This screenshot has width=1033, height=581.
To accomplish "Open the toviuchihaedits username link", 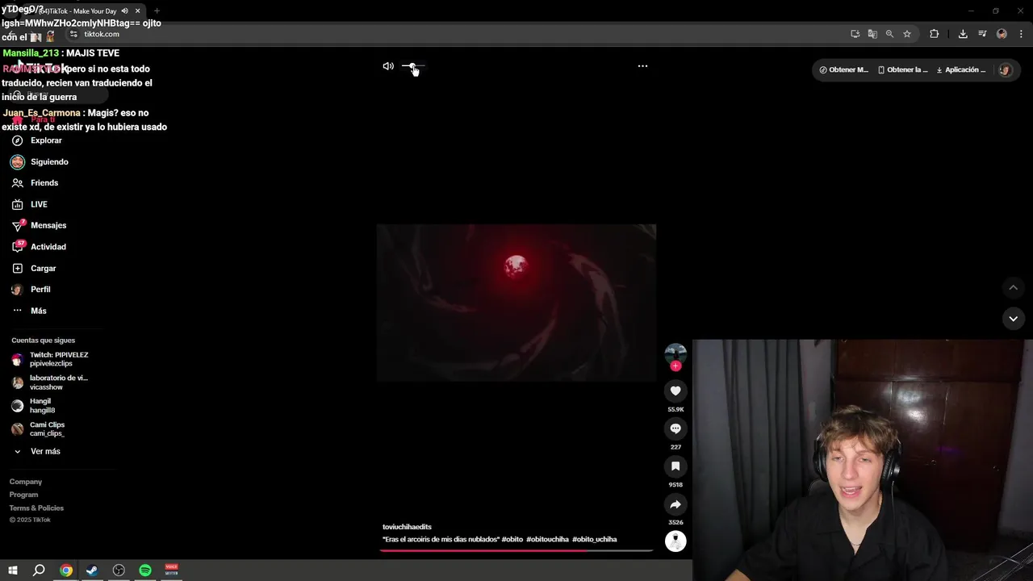I will pyautogui.click(x=407, y=527).
